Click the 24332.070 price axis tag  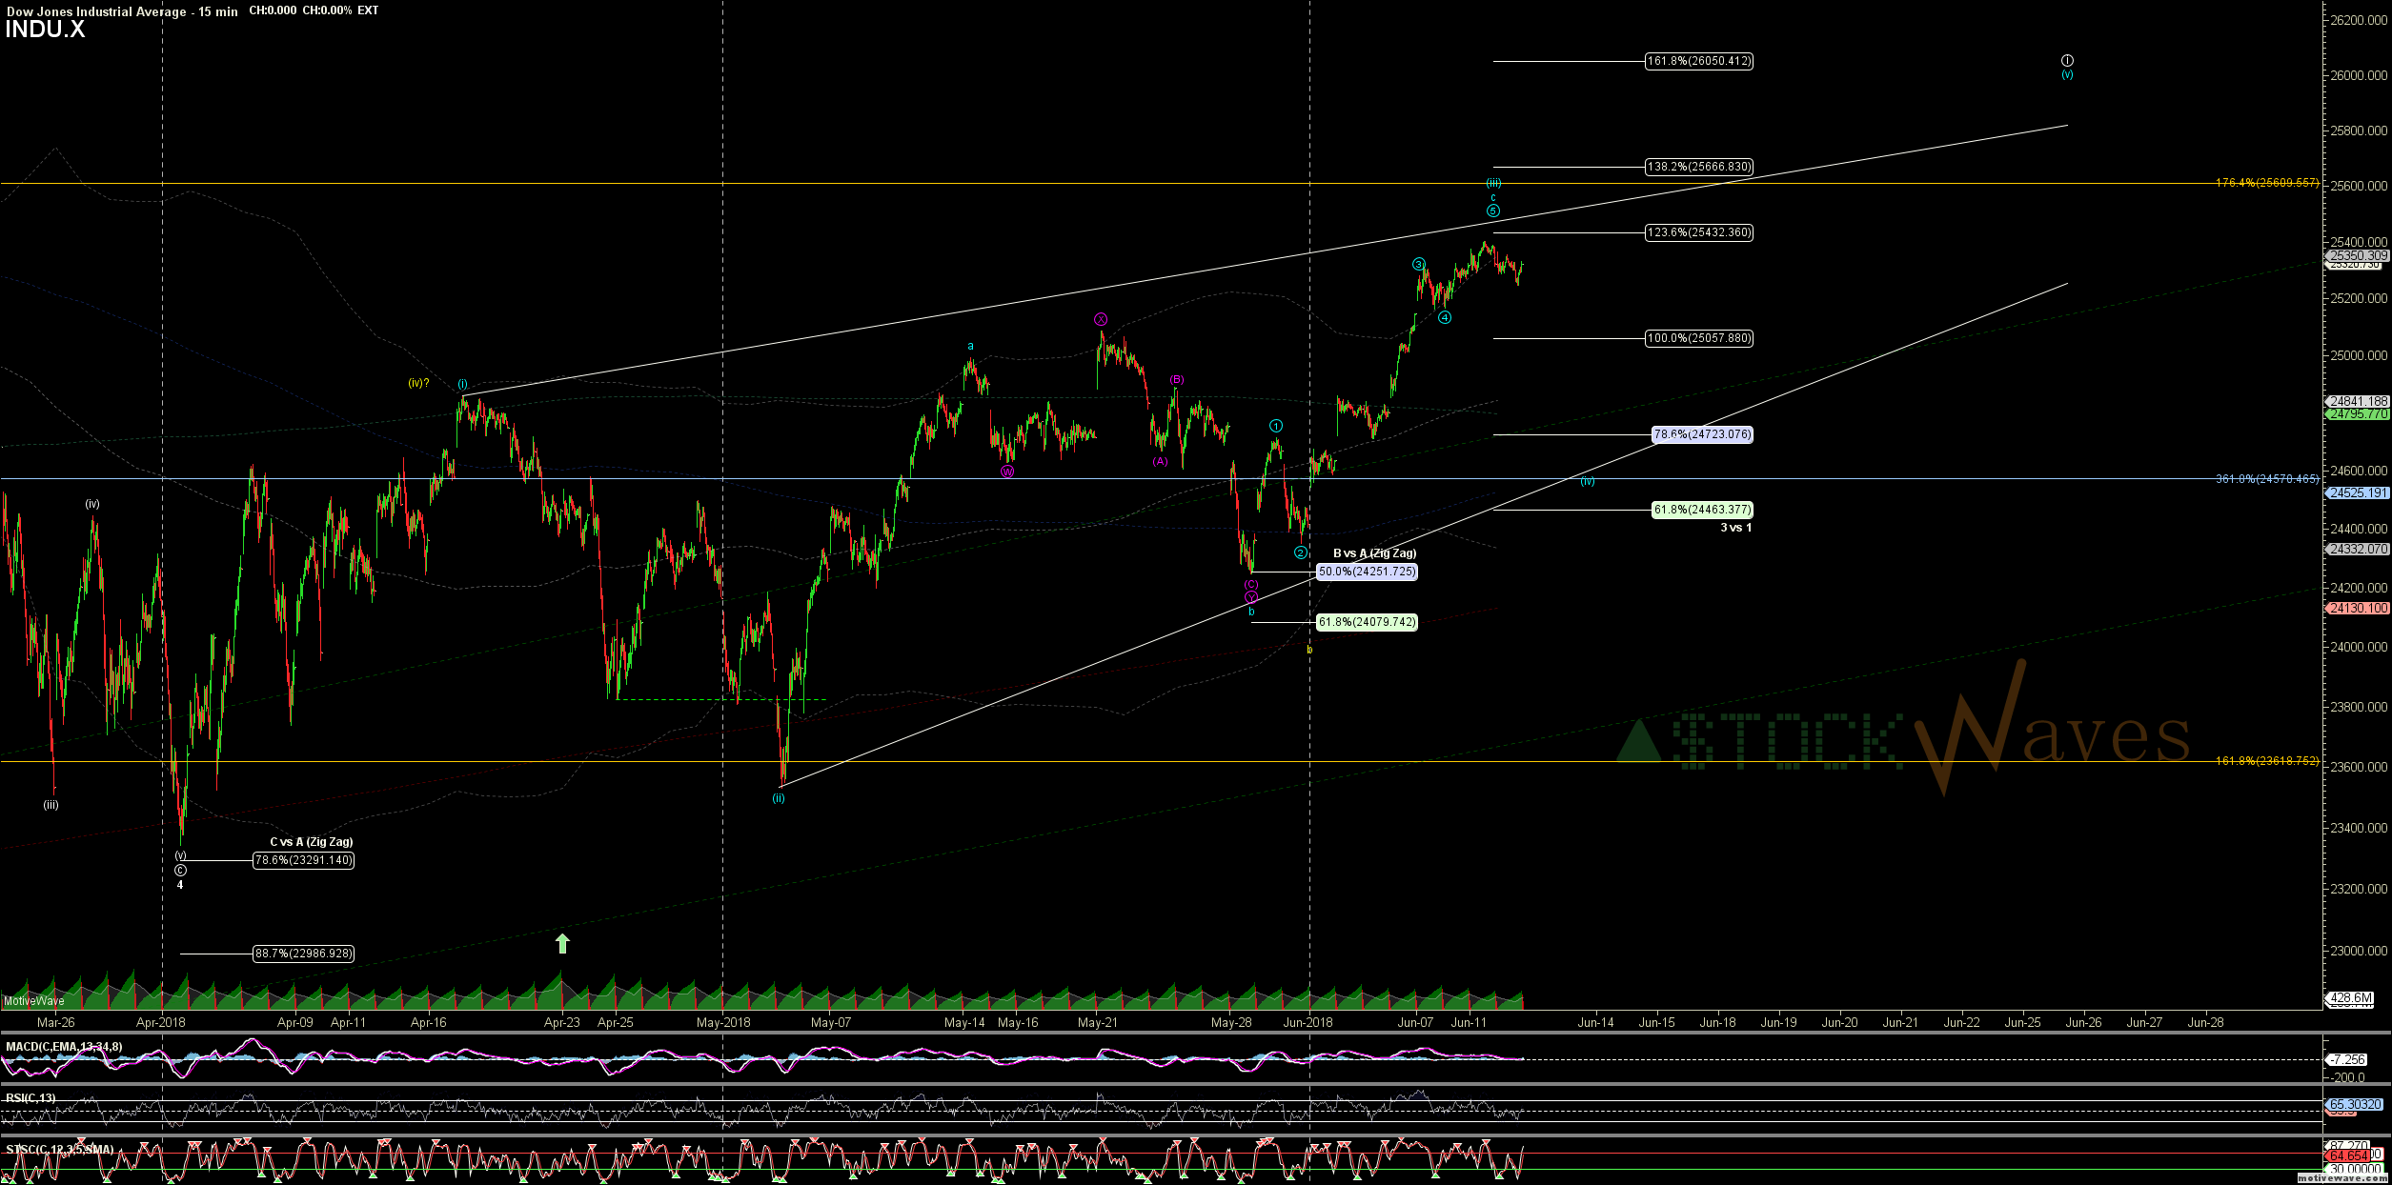point(2357,550)
